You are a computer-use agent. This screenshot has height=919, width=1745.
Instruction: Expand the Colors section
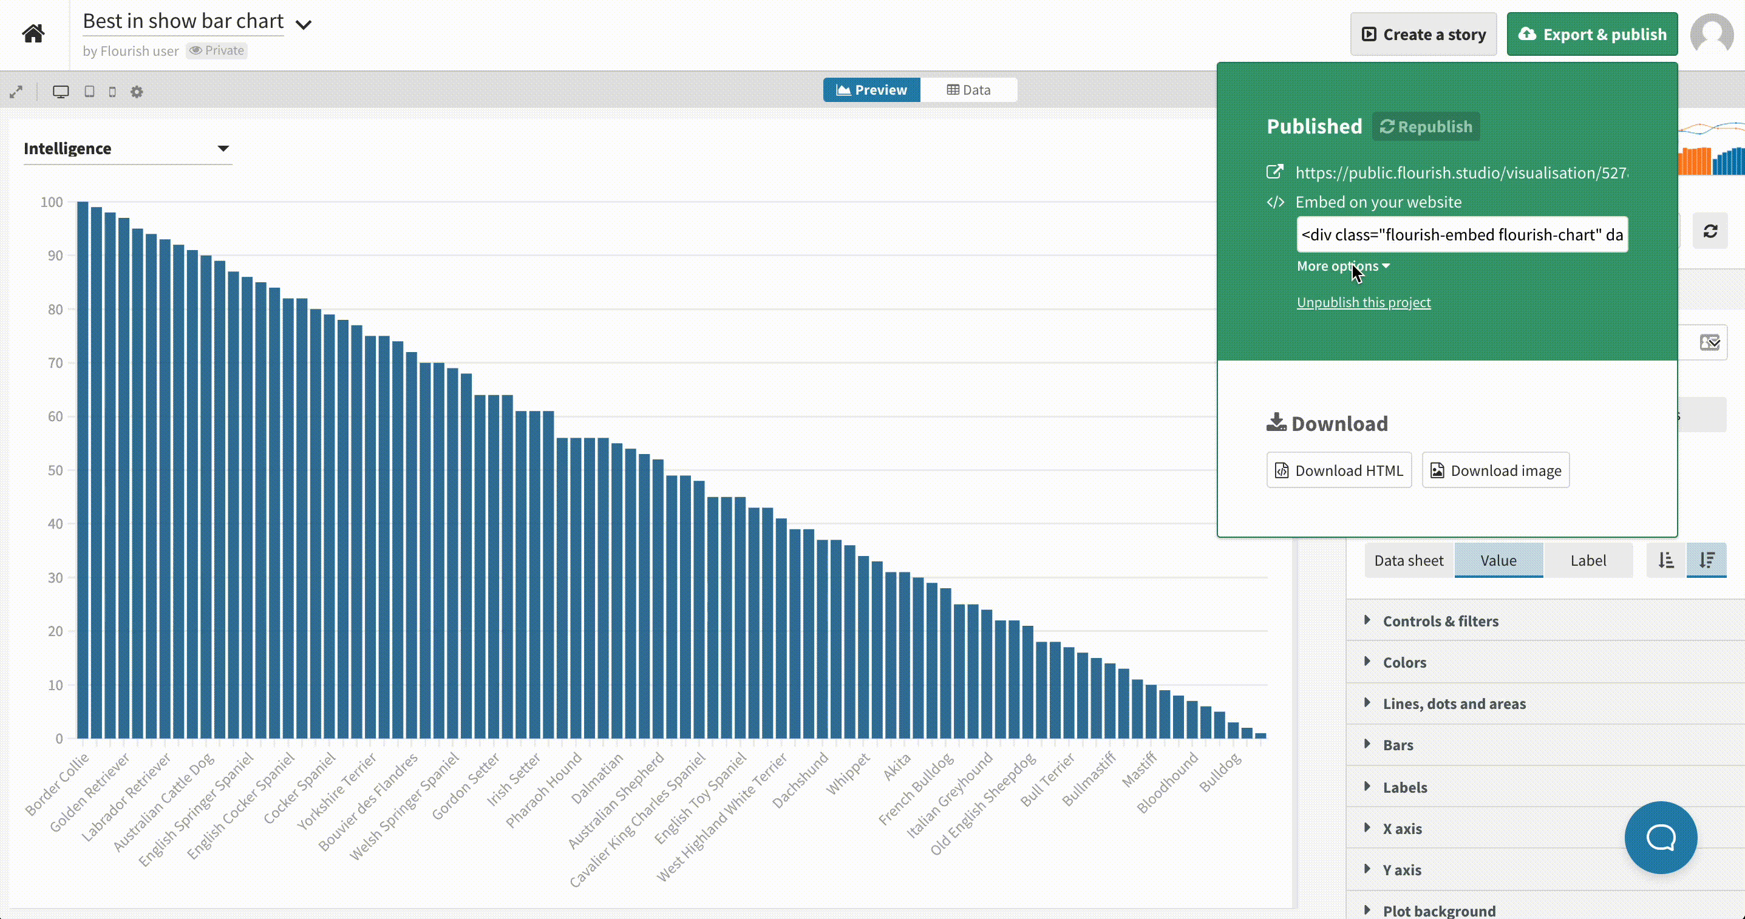(x=1545, y=662)
